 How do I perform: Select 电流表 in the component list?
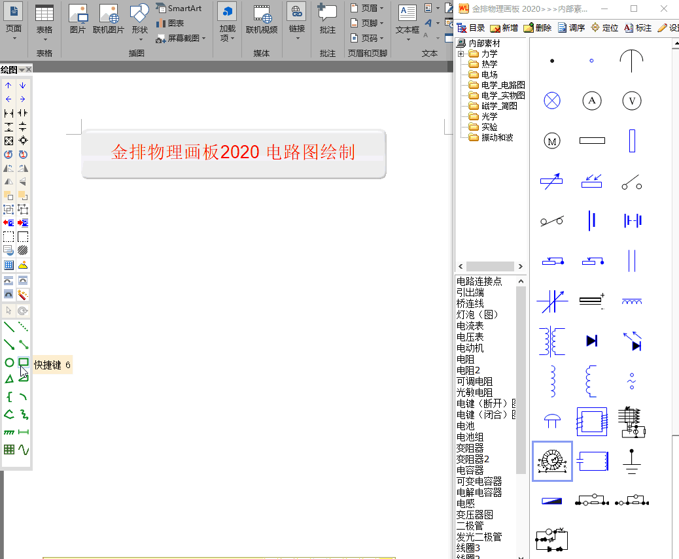[470, 326]
